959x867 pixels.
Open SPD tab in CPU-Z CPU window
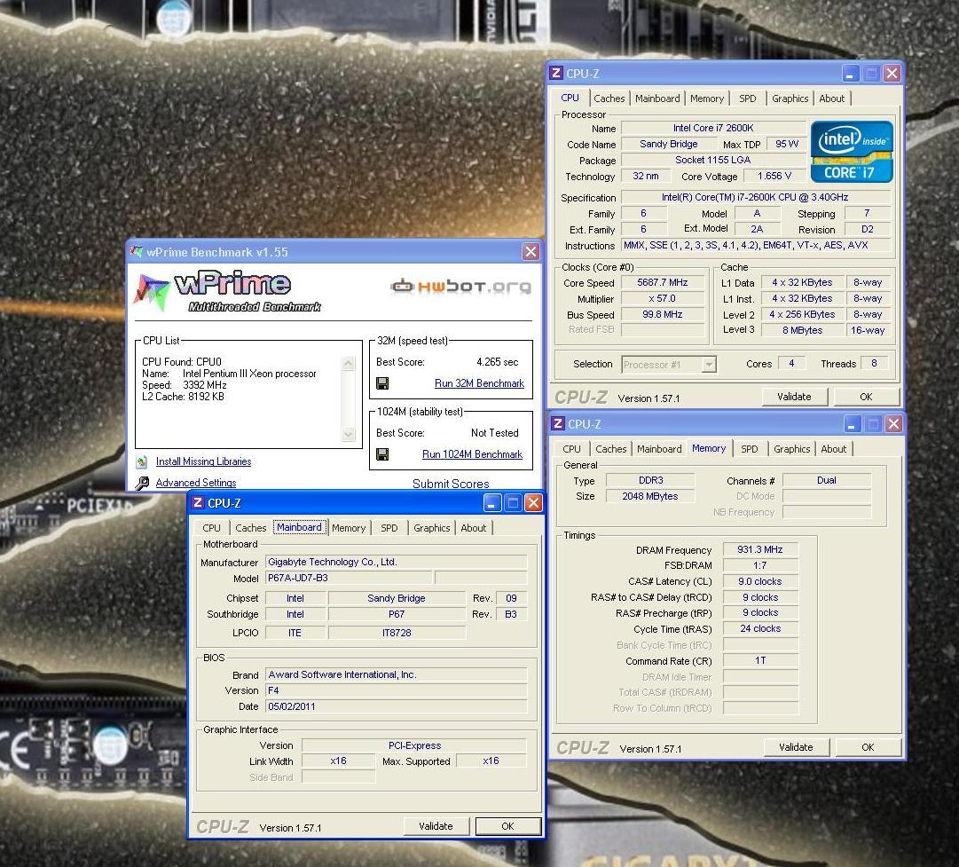(747, 99)
